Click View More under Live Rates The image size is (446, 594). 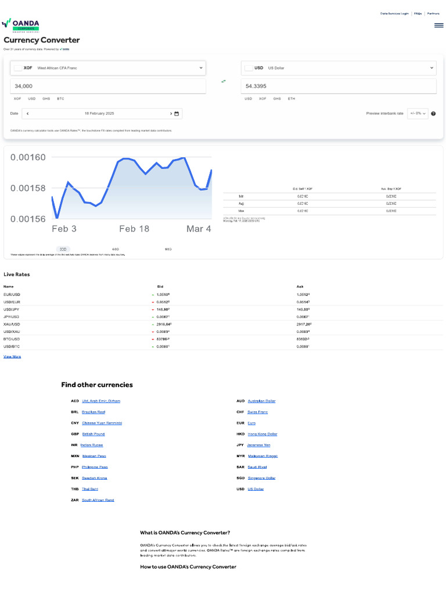point(12,357)
